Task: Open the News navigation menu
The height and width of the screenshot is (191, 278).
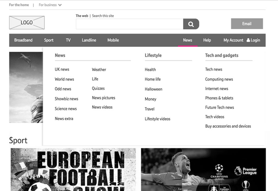Action: 187,40
